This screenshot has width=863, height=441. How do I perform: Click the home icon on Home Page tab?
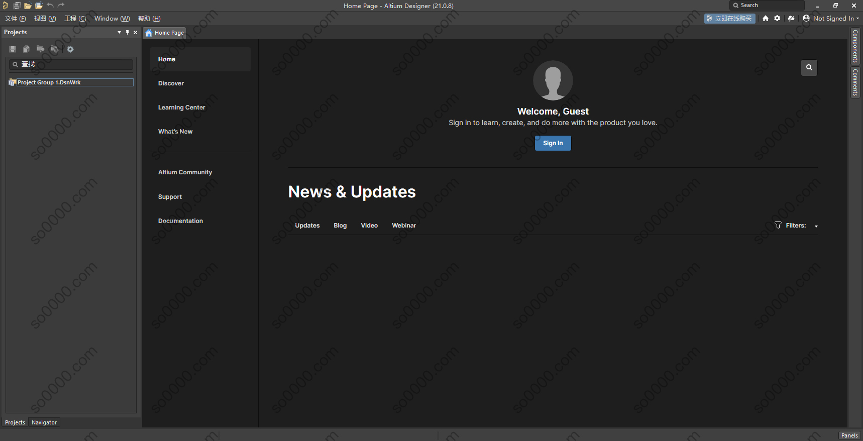point(149,33)
